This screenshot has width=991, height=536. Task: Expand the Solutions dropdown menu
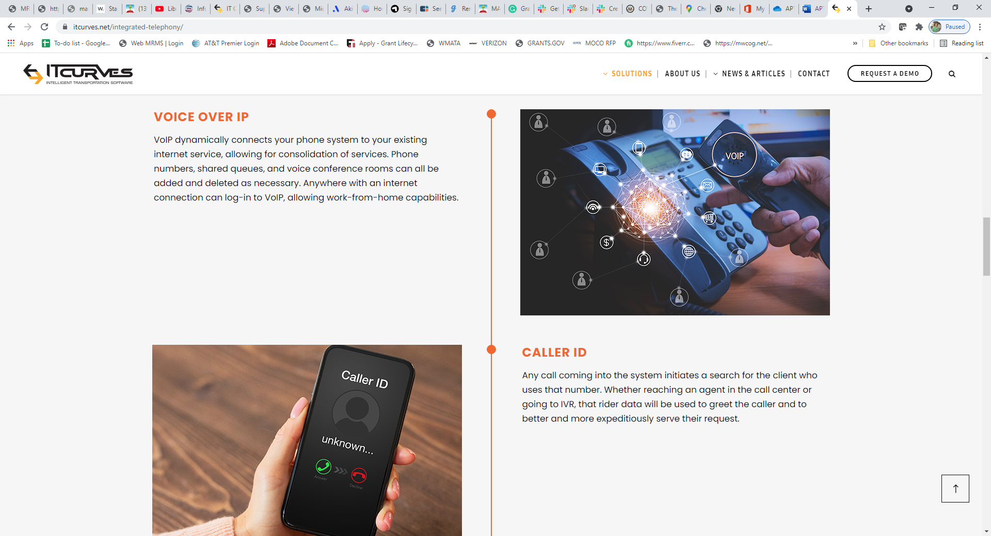coord(627,74)
